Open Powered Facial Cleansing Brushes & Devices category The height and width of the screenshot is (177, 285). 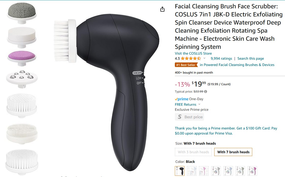237,65
